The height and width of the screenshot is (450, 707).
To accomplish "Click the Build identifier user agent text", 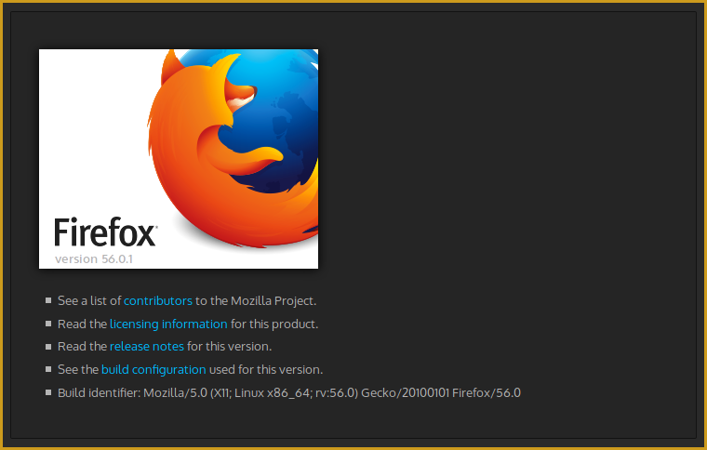I will point(289,392).
